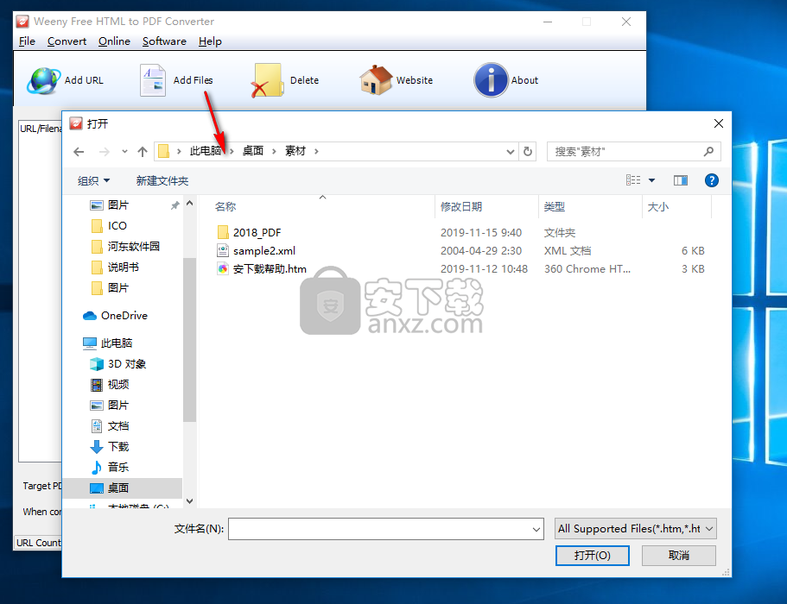Open the Convert menu
Image resolution: width=787 pixels, height=604 pixels.
point(67,41)
